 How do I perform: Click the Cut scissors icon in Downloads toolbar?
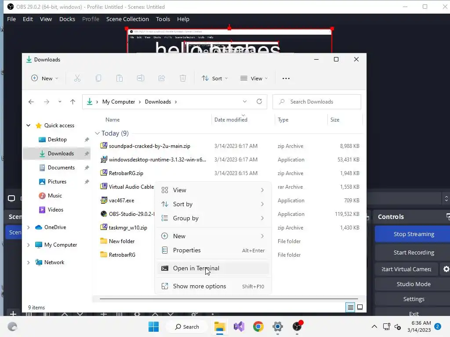77,78
